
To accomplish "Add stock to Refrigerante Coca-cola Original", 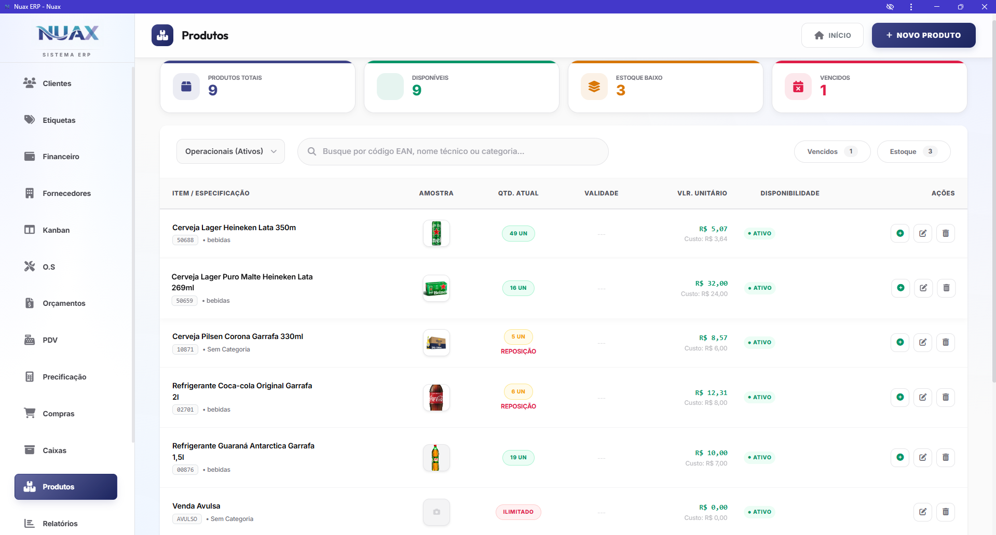I will coord(900,397).
